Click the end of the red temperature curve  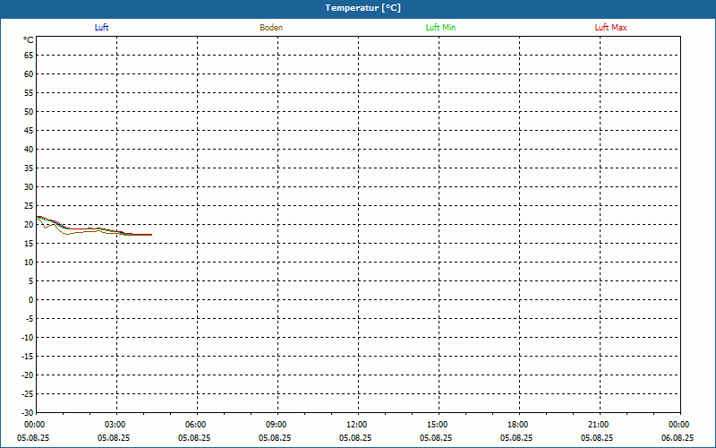(x=151, y=235)
